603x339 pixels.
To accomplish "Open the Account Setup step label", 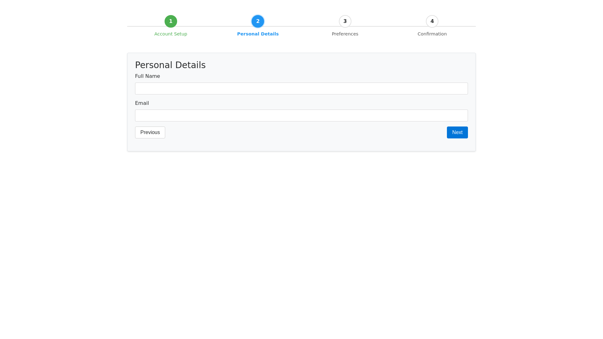I will [x=171, y=34].
